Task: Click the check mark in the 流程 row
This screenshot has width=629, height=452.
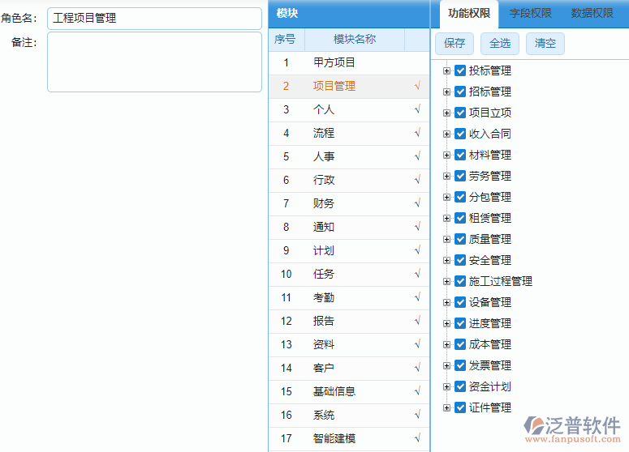Action: [417, 133]
